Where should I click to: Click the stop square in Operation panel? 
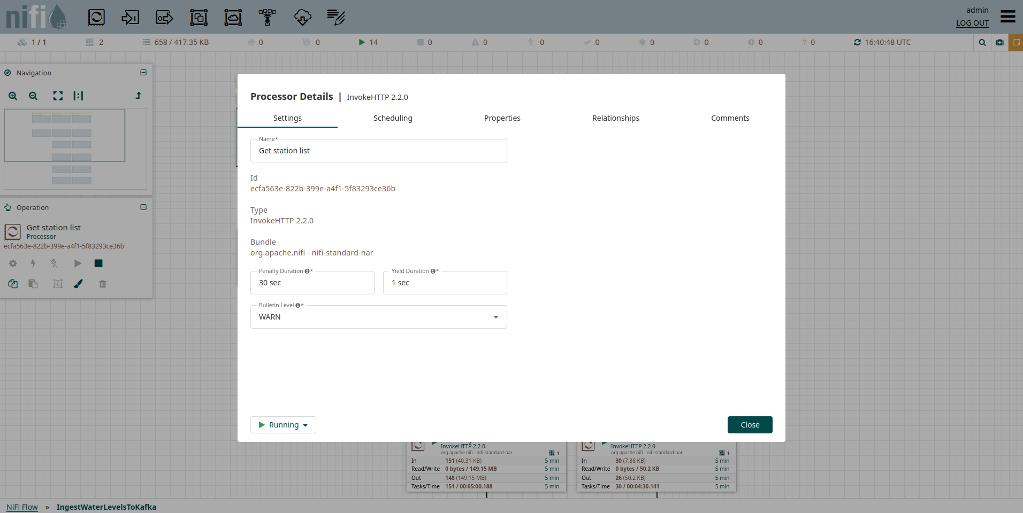[x=98, y=263]
